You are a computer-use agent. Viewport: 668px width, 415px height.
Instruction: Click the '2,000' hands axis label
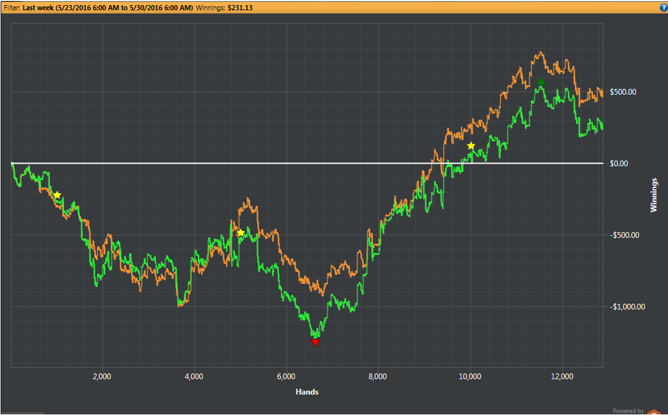click(x=102, y=376)
